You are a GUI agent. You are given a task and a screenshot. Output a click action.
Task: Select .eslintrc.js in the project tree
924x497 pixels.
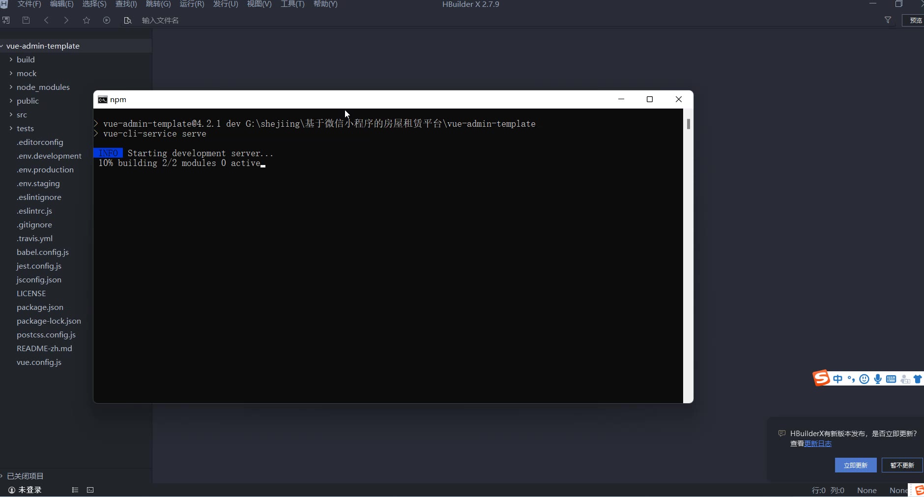(34, 211)
